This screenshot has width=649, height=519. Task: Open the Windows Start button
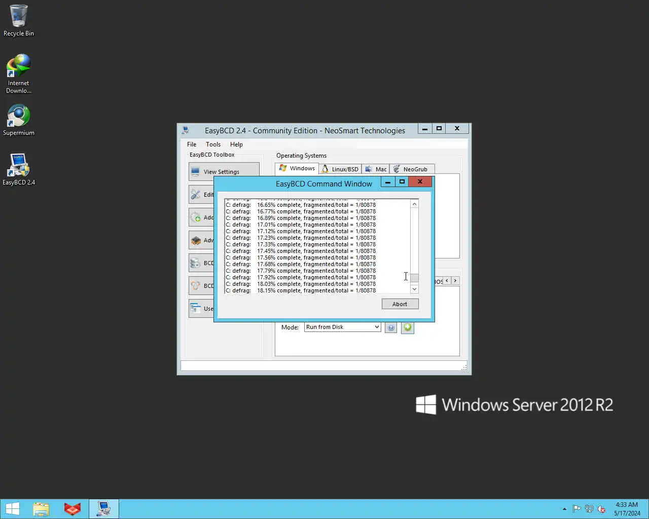click(x=12, y=509)
